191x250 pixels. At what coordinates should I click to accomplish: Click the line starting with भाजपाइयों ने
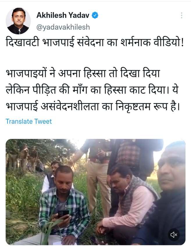pyautogui.click(x=83, y=74)
